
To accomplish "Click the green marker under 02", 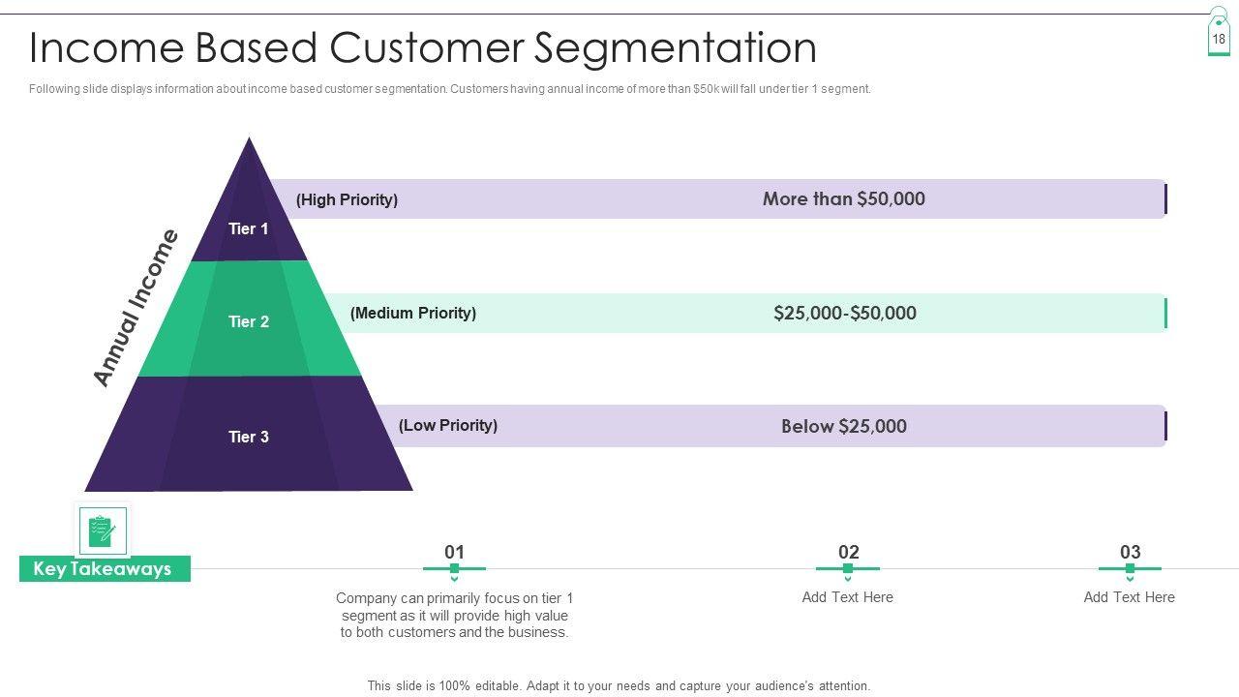I will 848,569.
